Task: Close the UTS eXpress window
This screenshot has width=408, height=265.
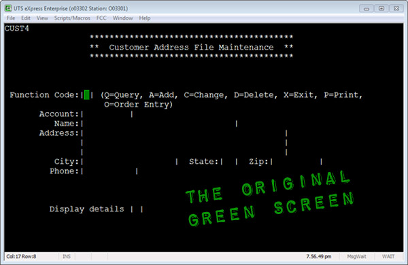Action: coord(396,9)
